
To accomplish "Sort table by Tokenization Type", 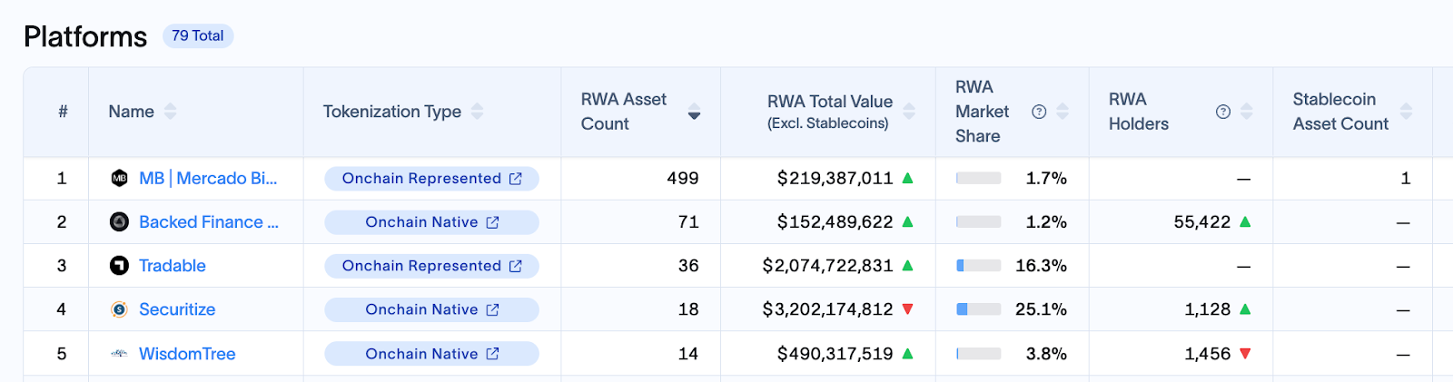I will pos(477,112).
